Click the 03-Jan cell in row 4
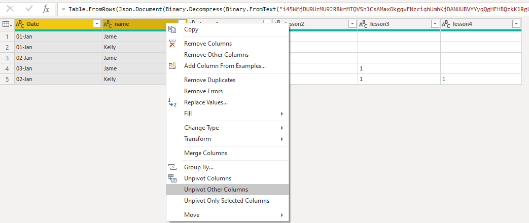The width and height of the screenshot is (529, 223). 58,68
